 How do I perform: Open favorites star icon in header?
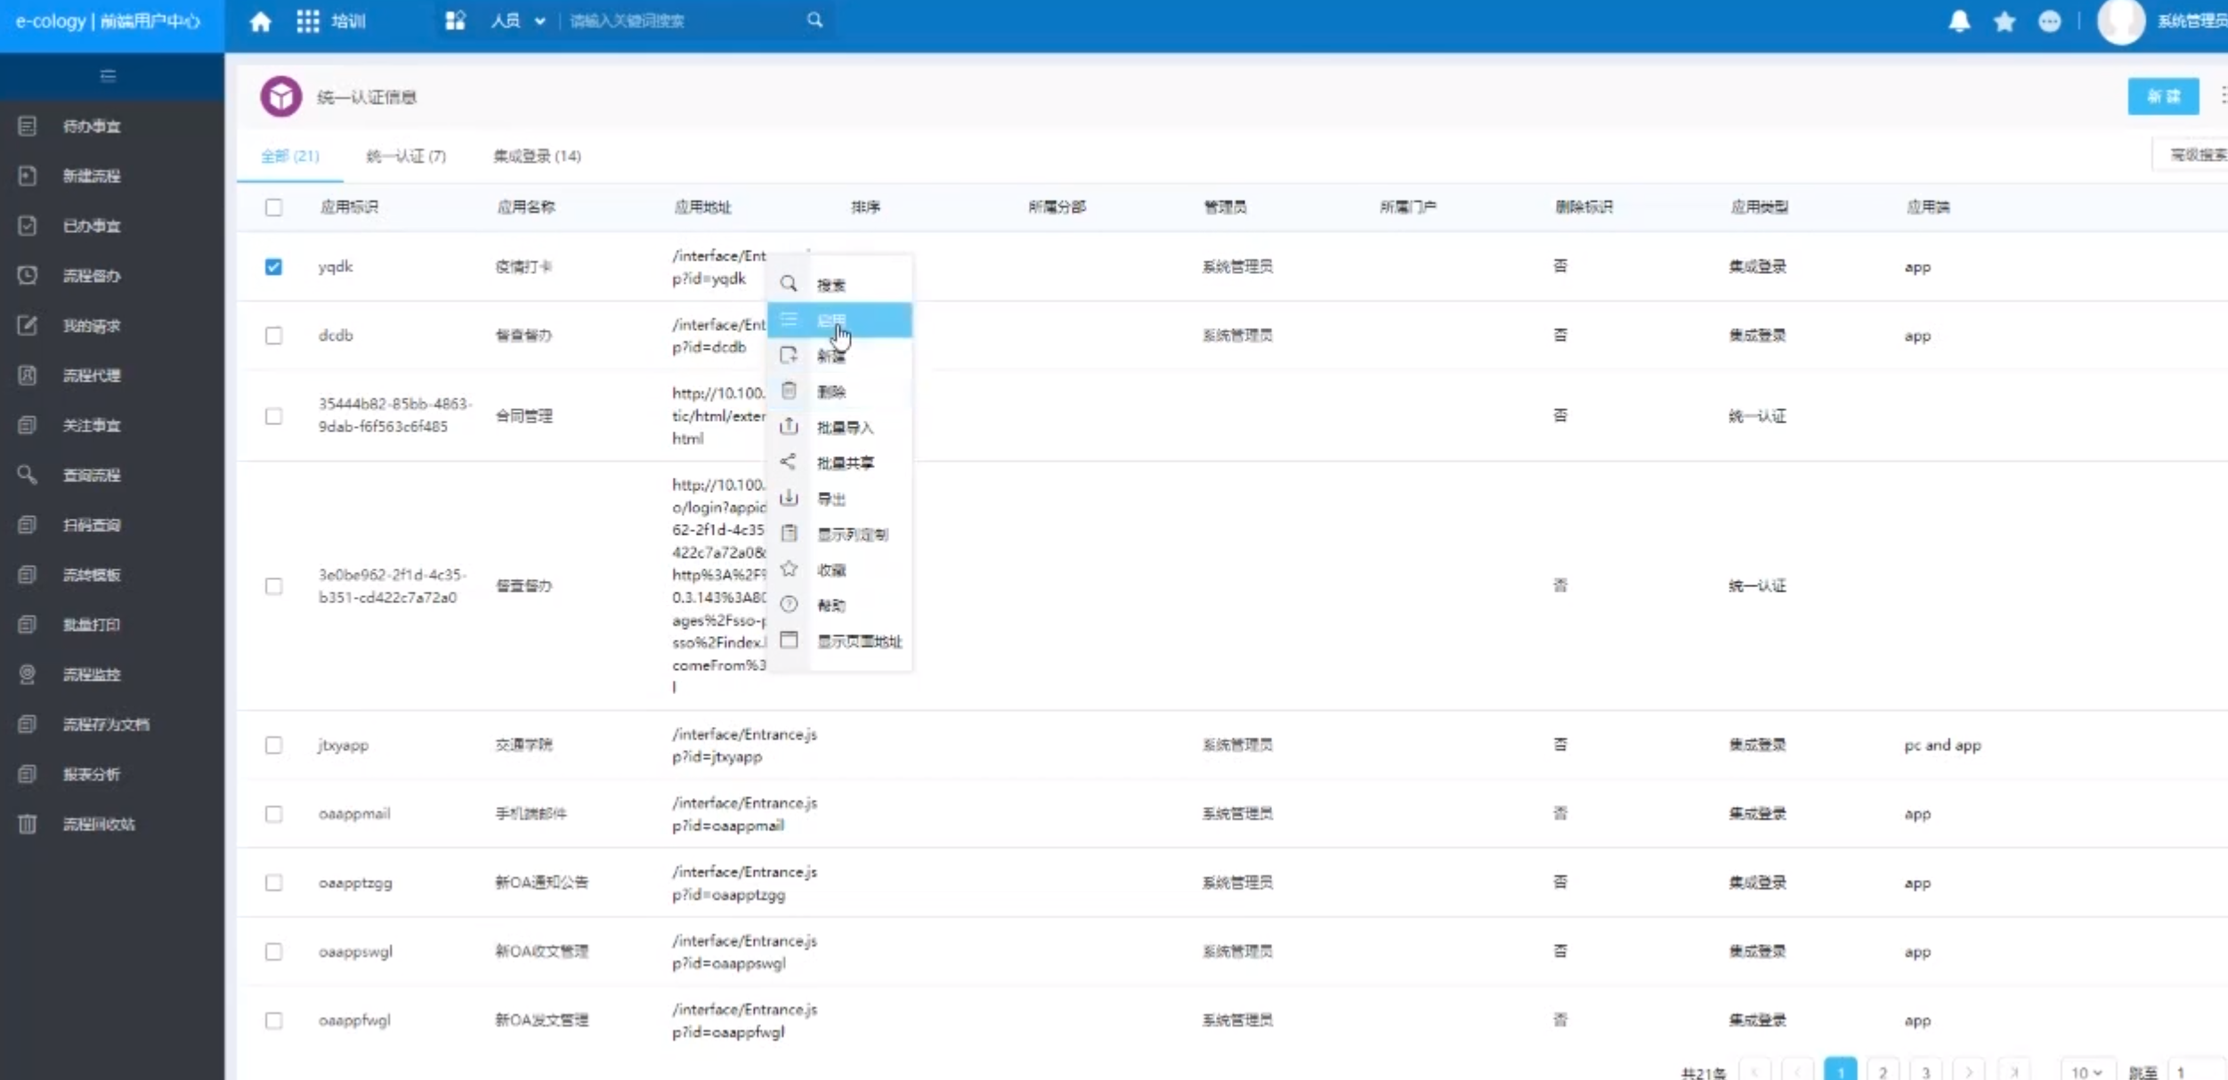coord(2005,21)
